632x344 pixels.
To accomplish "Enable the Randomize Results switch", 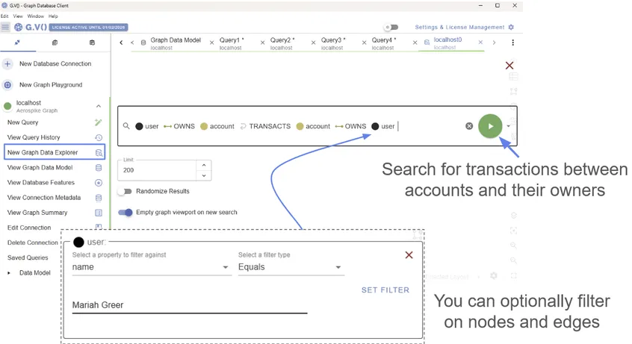I will pos(125,191).
